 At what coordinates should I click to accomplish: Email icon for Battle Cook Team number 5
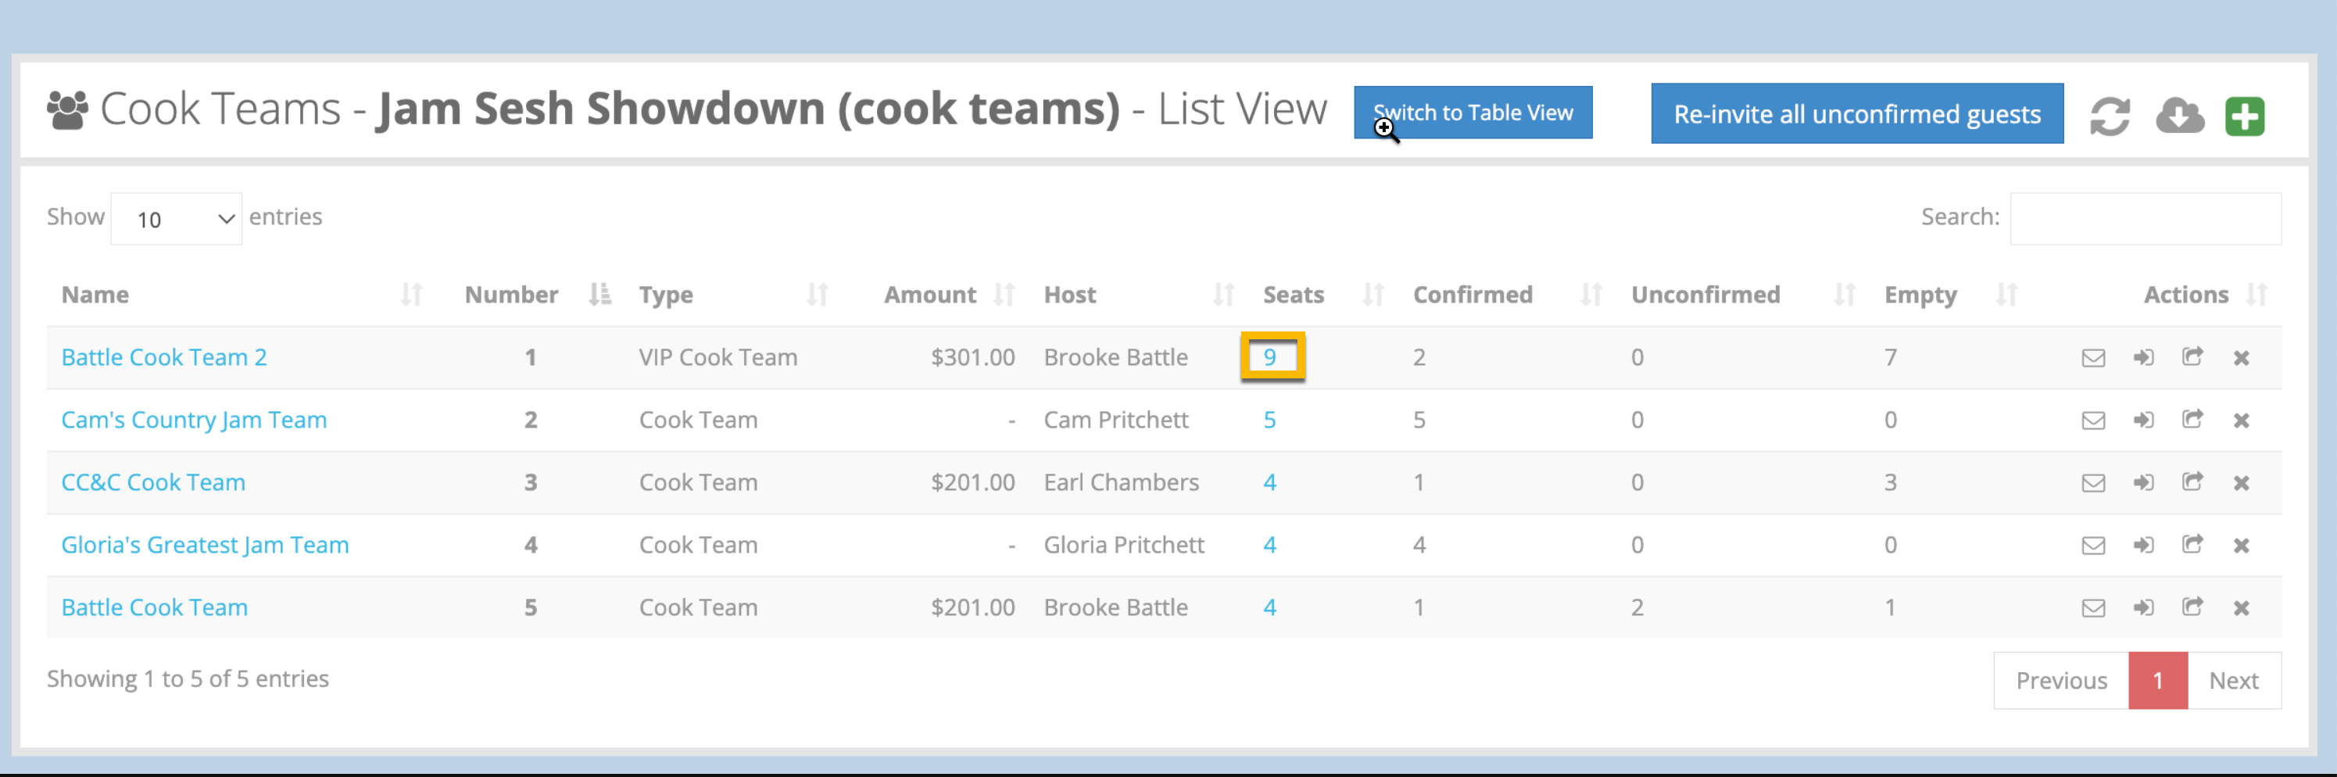tap(2093, 608)
